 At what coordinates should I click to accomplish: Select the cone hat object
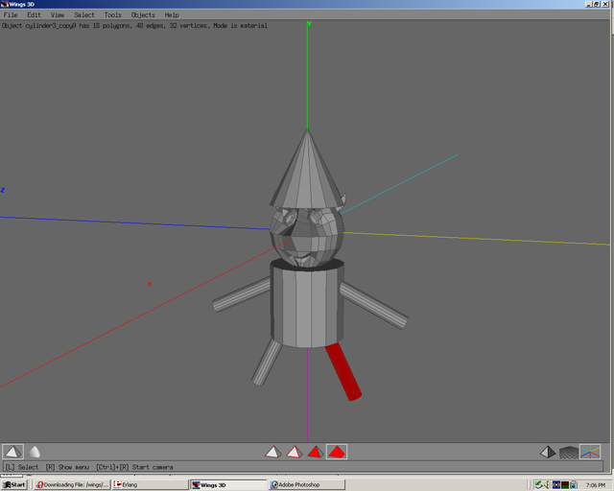[307, 176]
